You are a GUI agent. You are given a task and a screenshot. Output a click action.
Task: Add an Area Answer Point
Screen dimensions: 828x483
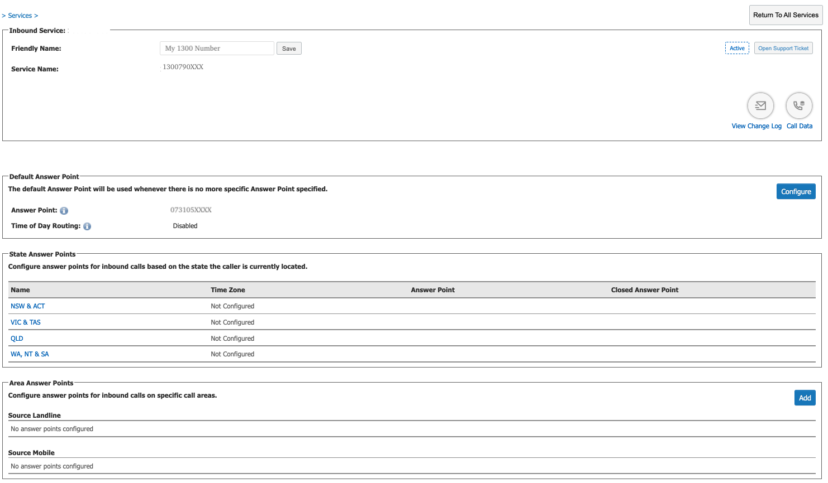coord(805,398)
